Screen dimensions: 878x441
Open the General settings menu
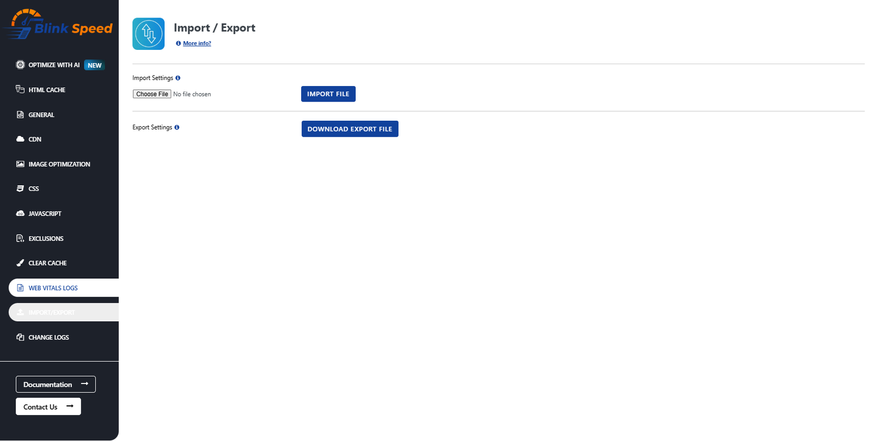point(41,115)
